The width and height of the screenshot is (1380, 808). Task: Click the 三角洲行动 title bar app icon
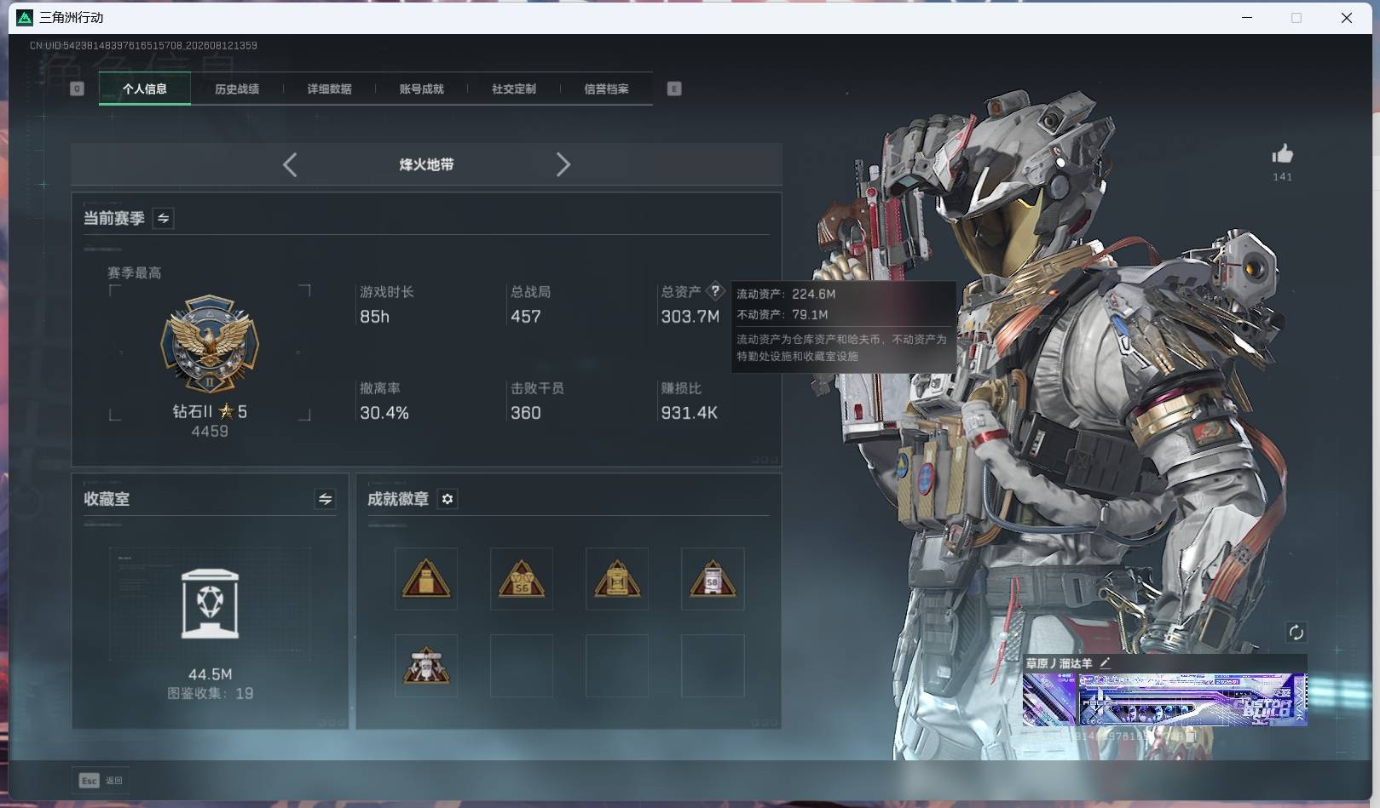(25, 18)
